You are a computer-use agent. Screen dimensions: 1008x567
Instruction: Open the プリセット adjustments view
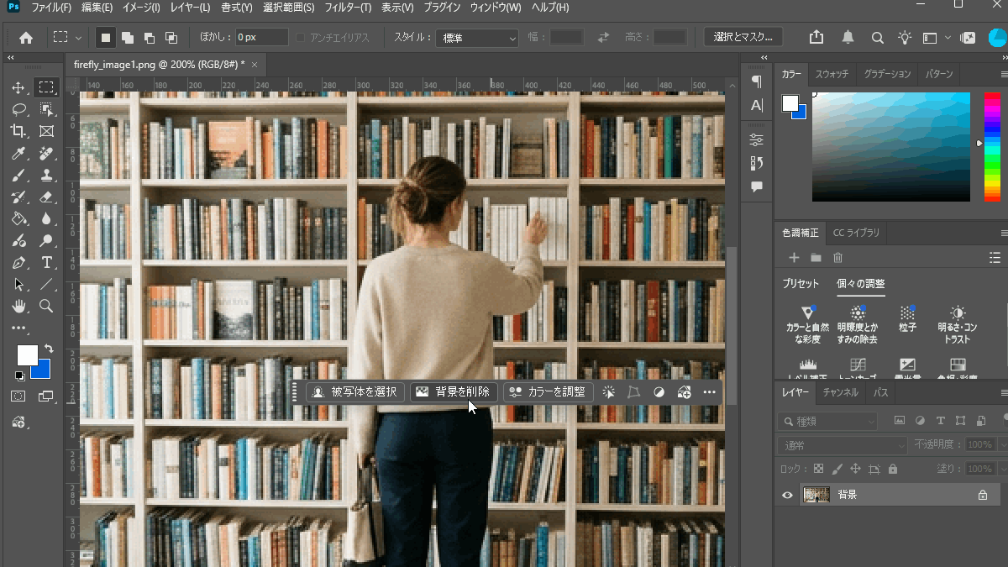pos(801,284)
